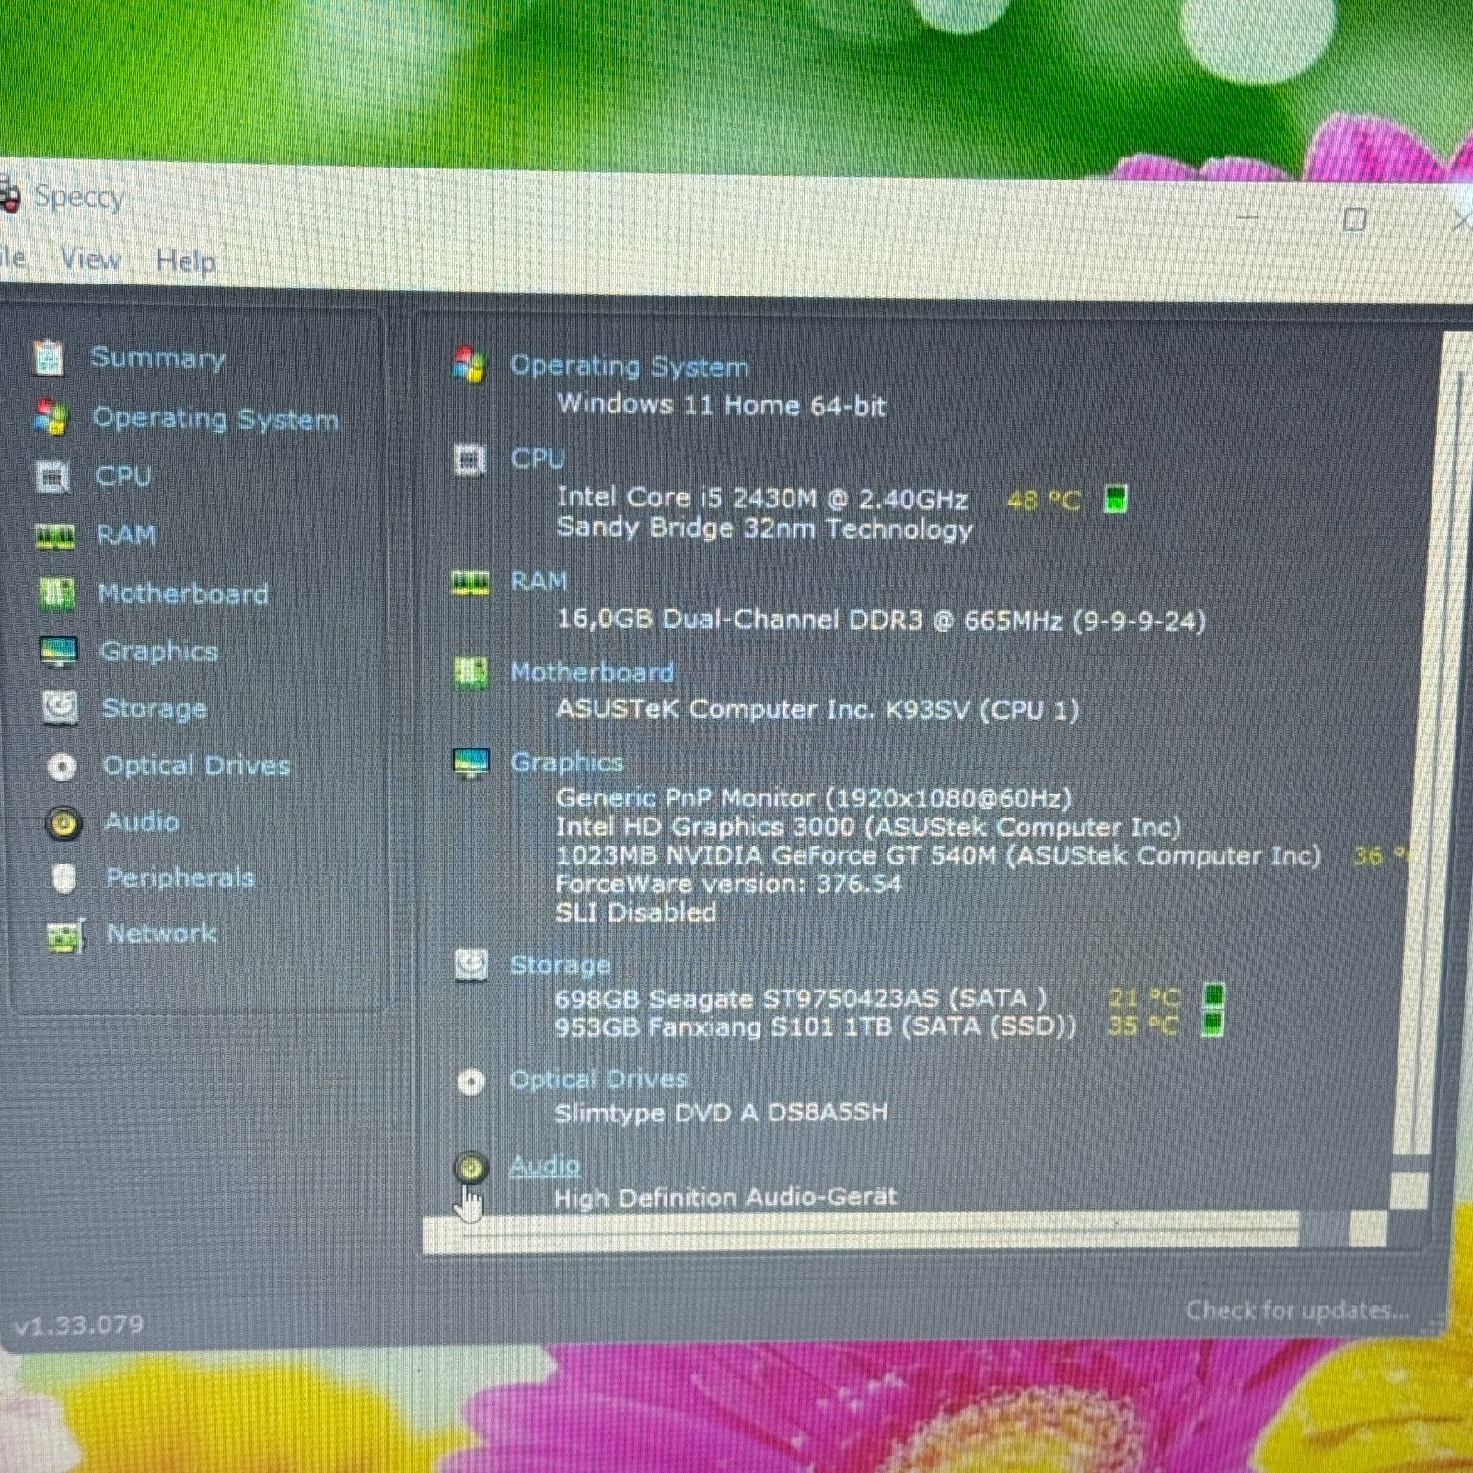Click Check for updates link
This screenshot has width=1473, height=1473.
coord(1297,1310)
